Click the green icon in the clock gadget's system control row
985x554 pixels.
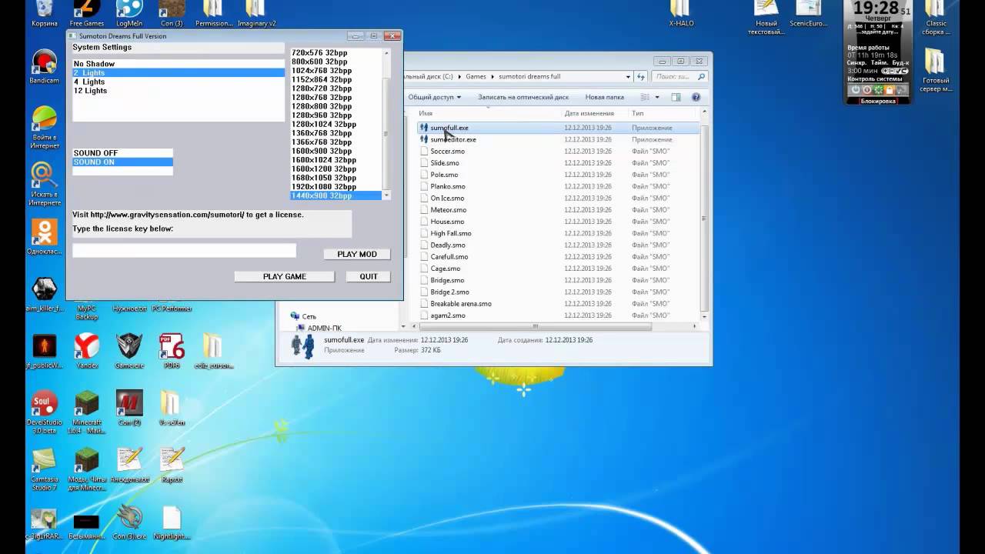click(878, 90)
